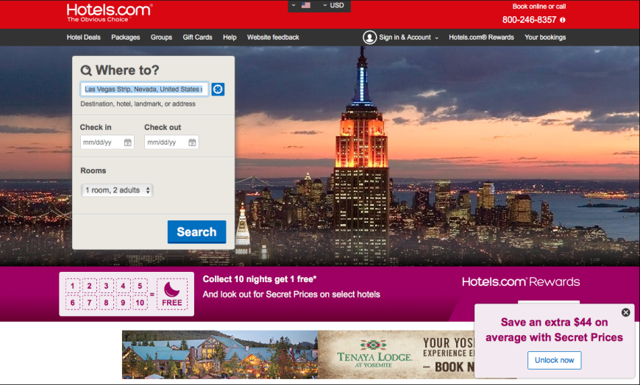Click the magnifier icon beside Where to
The height and width of the screenshot is (385, 640).
tap(86, 71)
